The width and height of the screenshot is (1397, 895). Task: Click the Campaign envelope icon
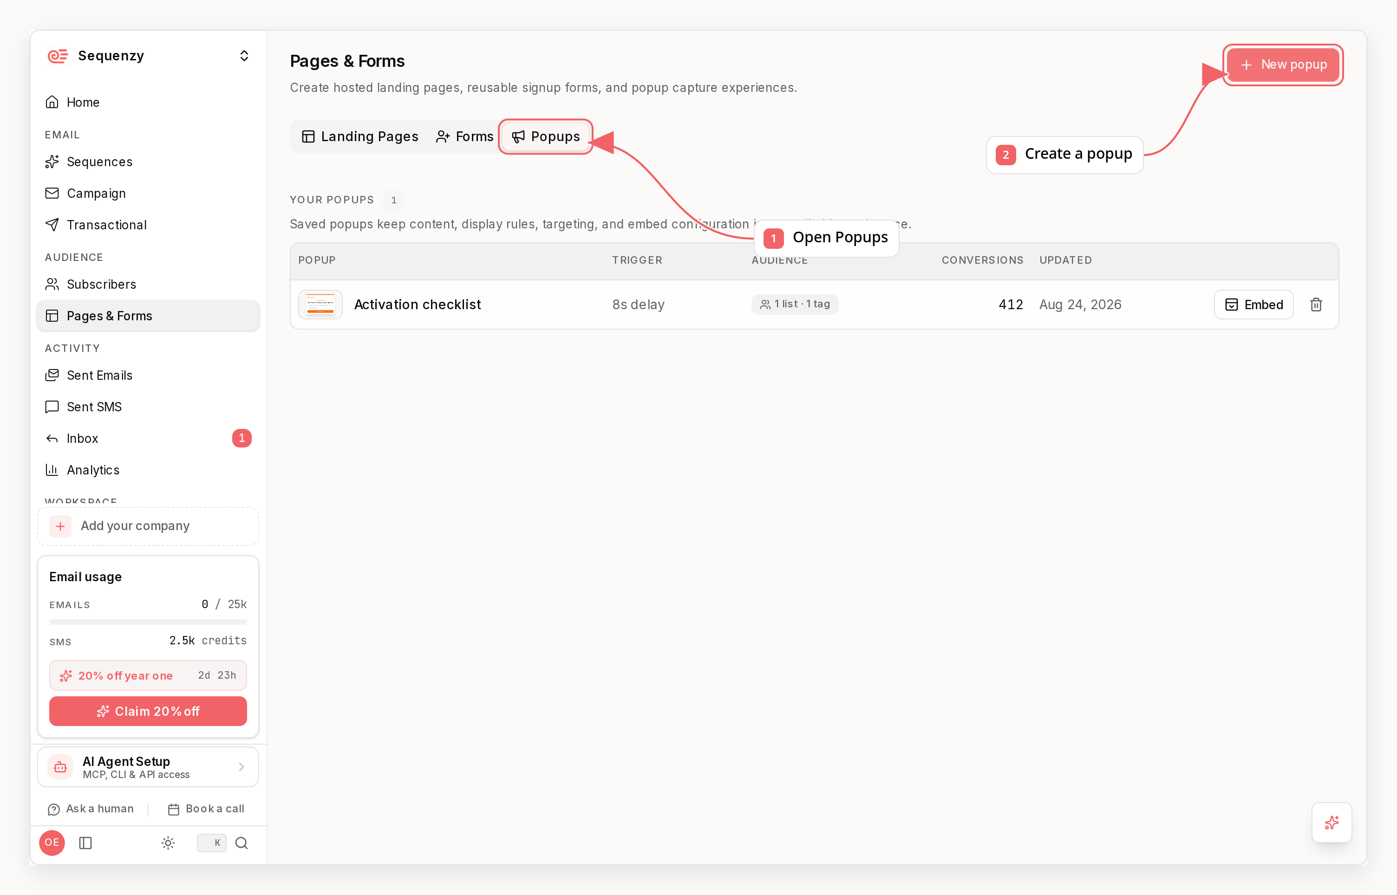coord(52,193)
